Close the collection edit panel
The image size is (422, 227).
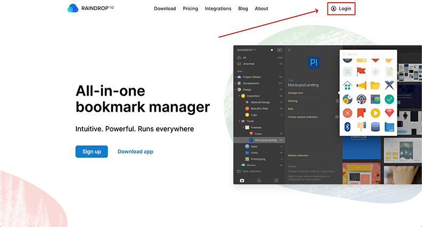290,50
